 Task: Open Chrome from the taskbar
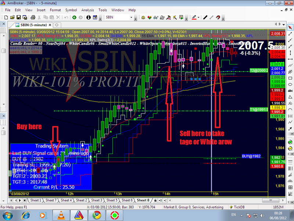[97, 215]
